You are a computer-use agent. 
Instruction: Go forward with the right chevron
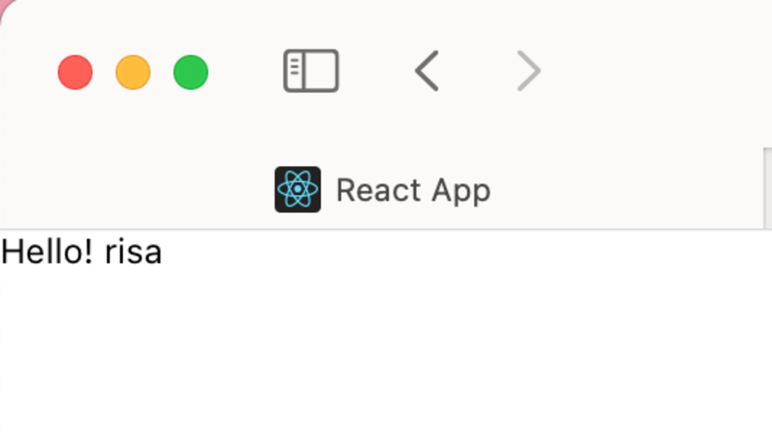pyautogui.click(x=529, y=71)
